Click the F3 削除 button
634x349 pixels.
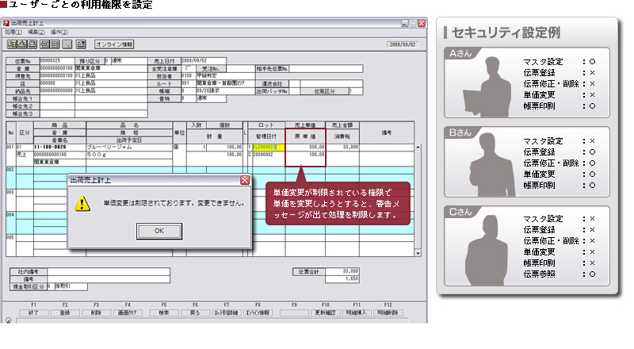96,313
